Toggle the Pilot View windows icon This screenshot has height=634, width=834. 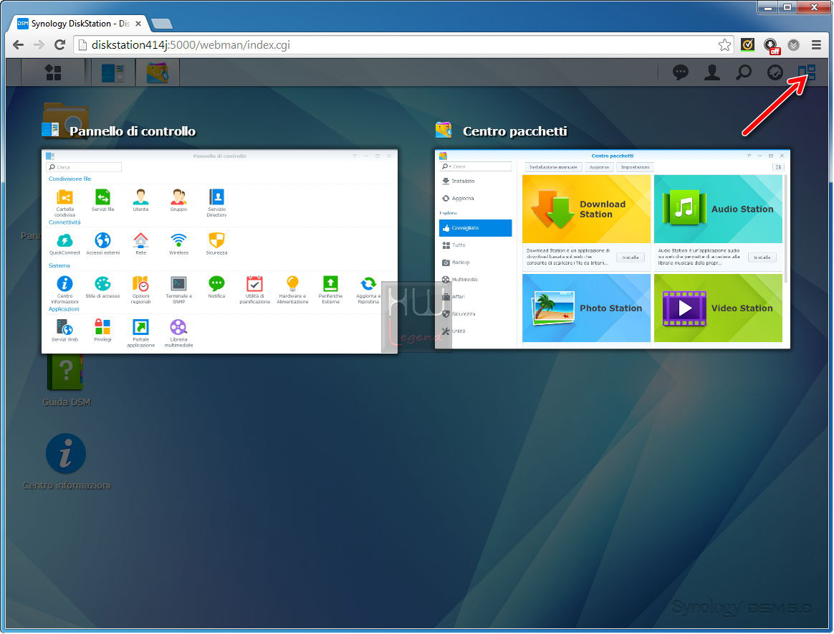click(806, 72)
